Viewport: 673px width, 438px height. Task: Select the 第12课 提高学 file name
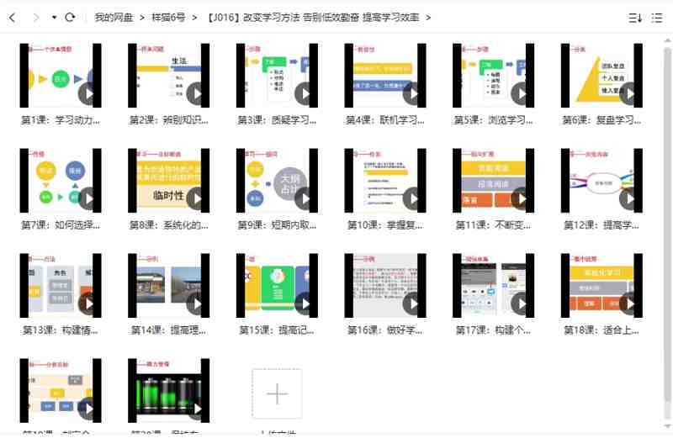(x=601, y=225)
